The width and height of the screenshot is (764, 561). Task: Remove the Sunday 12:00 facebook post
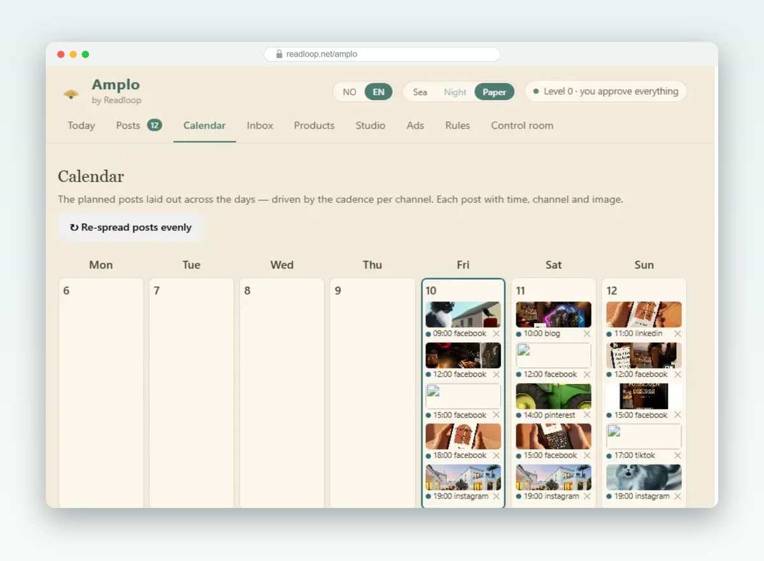(677, 375)
